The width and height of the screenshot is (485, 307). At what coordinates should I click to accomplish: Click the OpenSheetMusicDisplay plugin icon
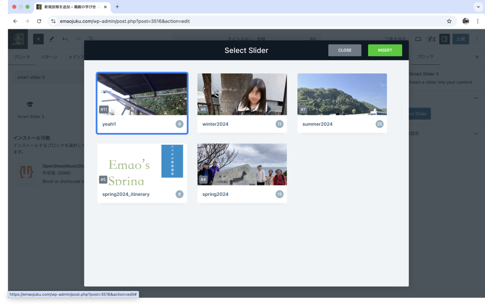click(x=26, y=172)
